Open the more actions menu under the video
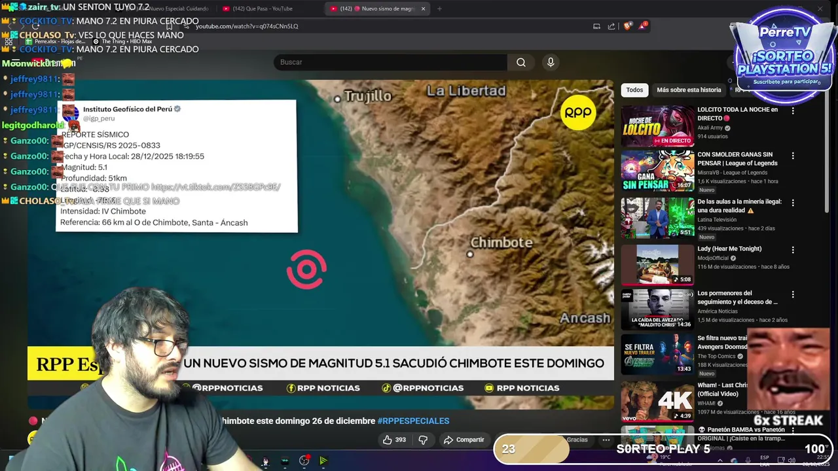 pyautogui.click(x=606, y=440)
